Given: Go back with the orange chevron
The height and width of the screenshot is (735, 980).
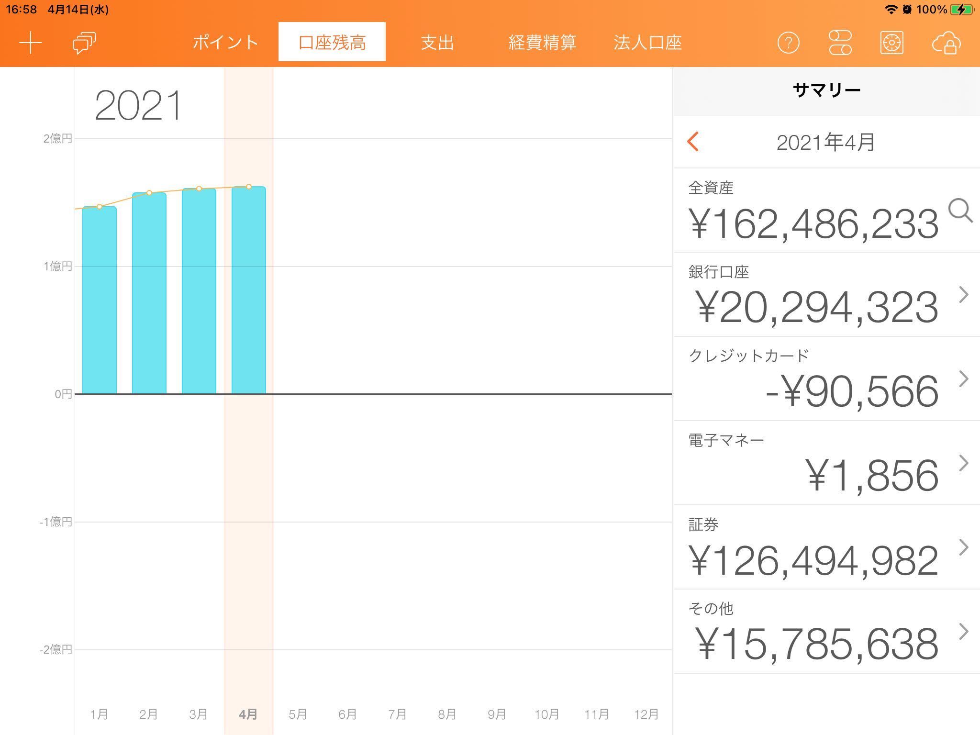Looking at the screenshot, I should [693, 142].
